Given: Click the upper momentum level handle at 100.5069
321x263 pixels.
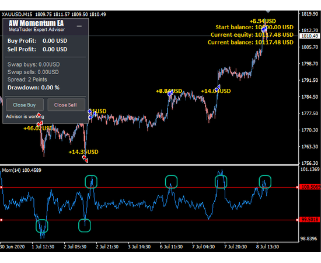Looking at the screenshot, I should pyautogui.click(x=297, y=187).
